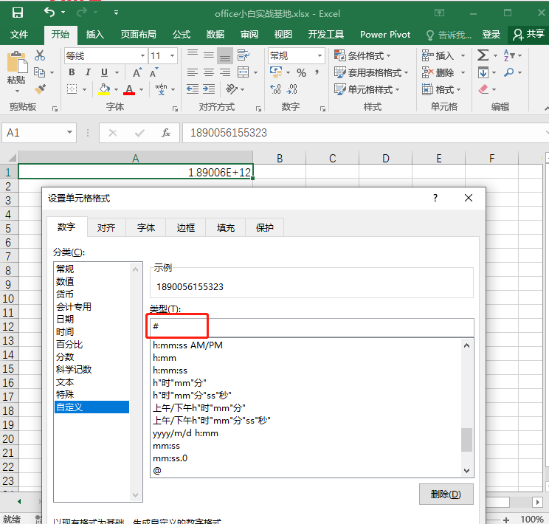Apply yellow fill color bucket
This screenshot has width=549, height=524.
pyautogui.click(x=104, y=89)
